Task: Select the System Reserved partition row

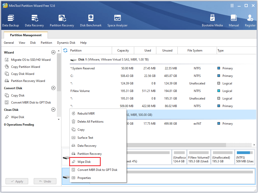Action: coord(163,68)
